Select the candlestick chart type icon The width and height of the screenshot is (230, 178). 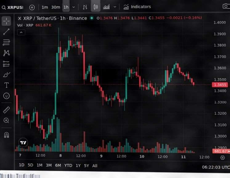(96, 7)
